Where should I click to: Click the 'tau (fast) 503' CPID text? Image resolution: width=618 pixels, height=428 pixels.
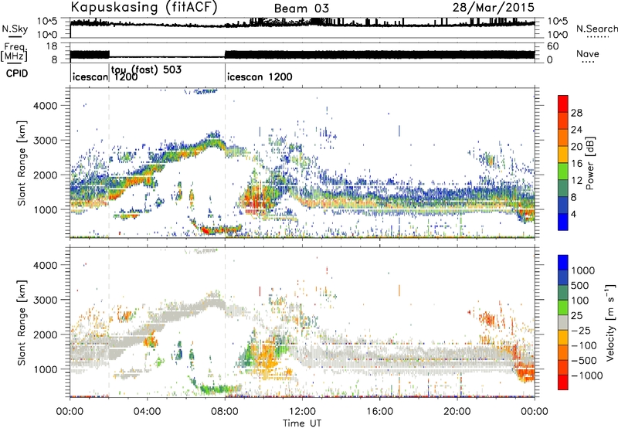[x=146, y=70]
